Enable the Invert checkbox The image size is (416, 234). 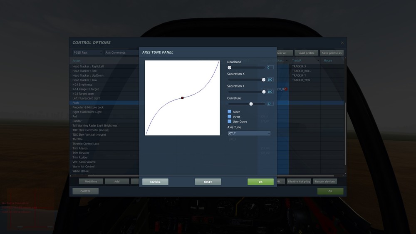click(230, 117)
